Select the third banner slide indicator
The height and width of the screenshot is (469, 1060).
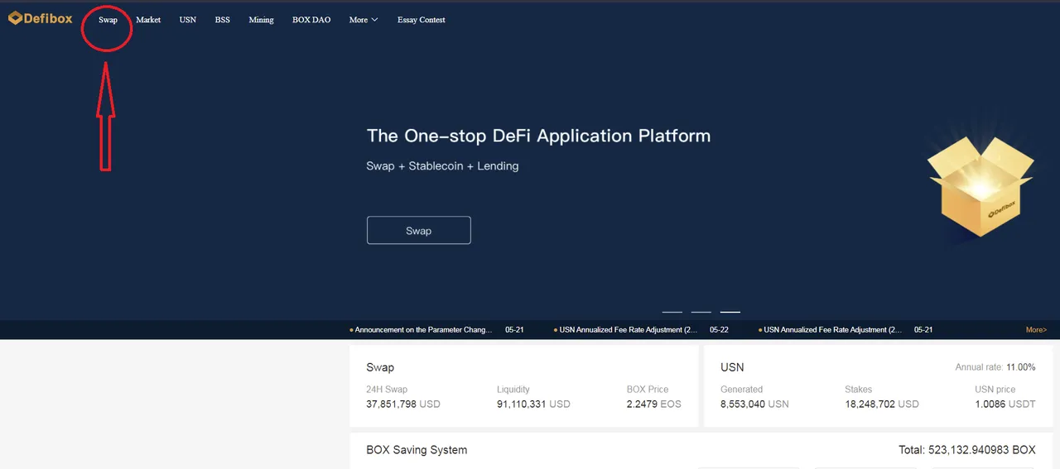coord(730,312)
